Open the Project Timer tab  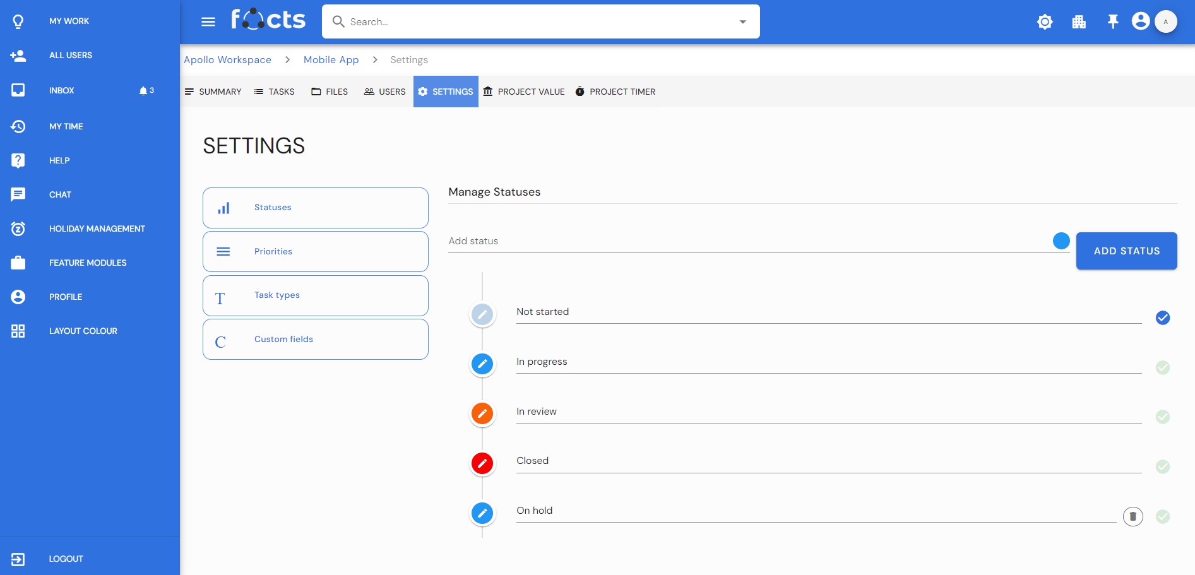(x=615, y=92)
